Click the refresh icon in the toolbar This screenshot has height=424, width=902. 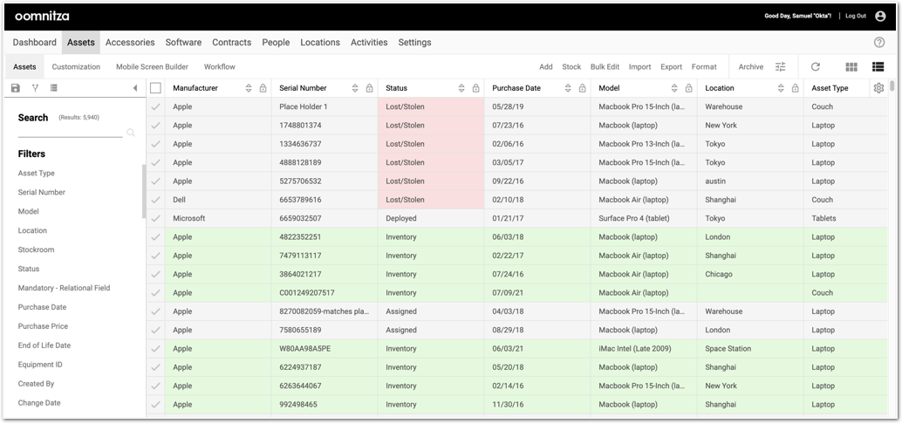tap(816, 67)
